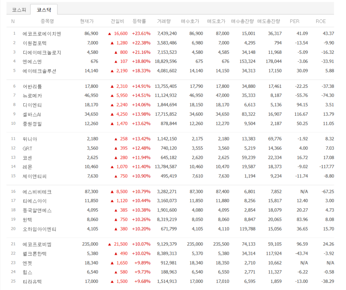Select the 119,788 bid balance cell
This screenshot has width=346, height=290.
click(x=248, y=229)
